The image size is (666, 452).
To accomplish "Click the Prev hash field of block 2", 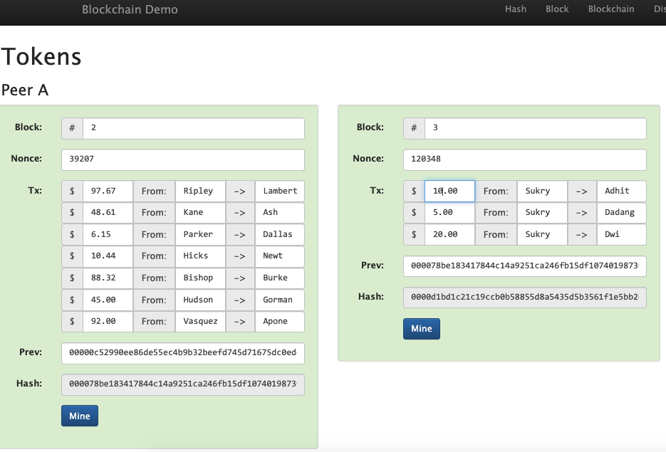I will click(x=183, y=353).
